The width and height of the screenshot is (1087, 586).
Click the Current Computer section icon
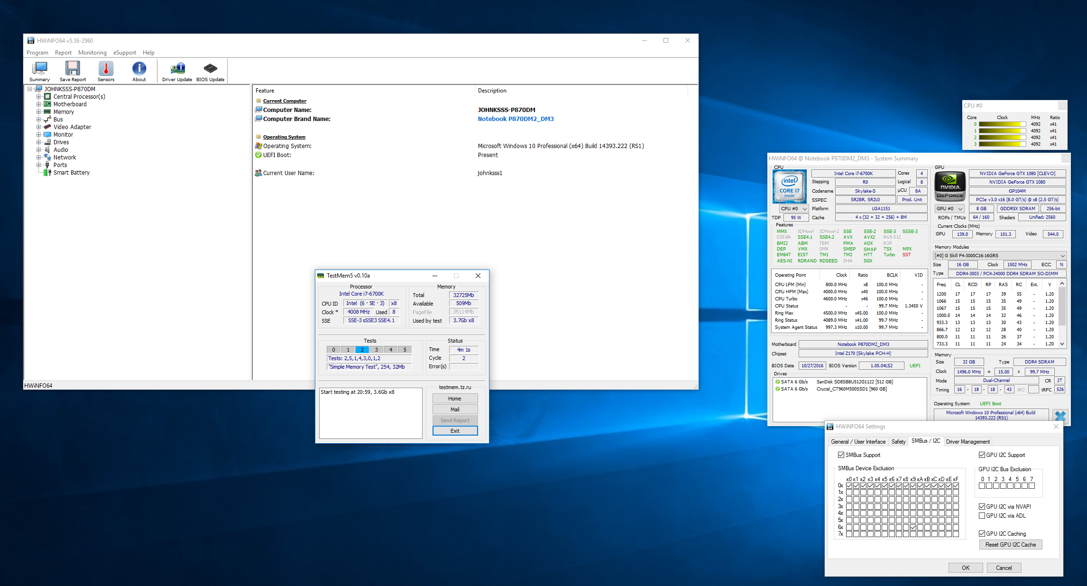(258, 101)
